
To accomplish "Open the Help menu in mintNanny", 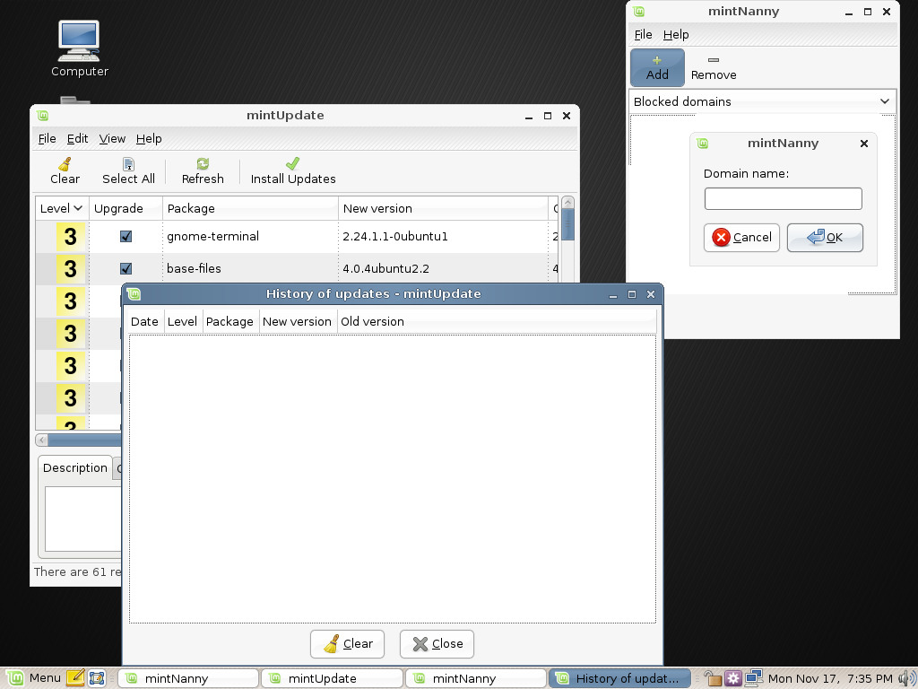I will point(676,35).
